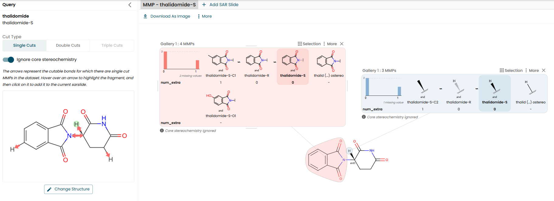The width and height of the screenshot is (554, 201).
Task: Switch to Triple Cuts
Action: point(112,45)
